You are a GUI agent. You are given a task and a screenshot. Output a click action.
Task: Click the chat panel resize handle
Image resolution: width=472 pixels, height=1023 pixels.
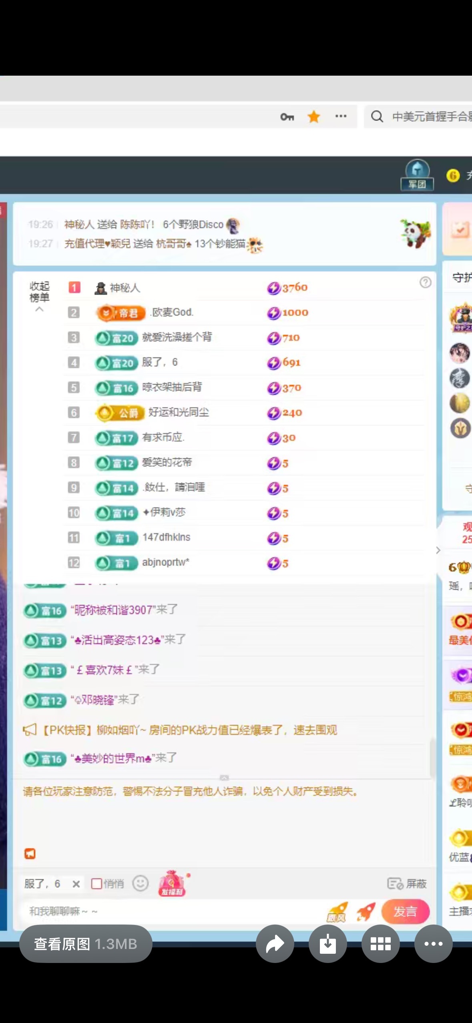pos(224,777)
